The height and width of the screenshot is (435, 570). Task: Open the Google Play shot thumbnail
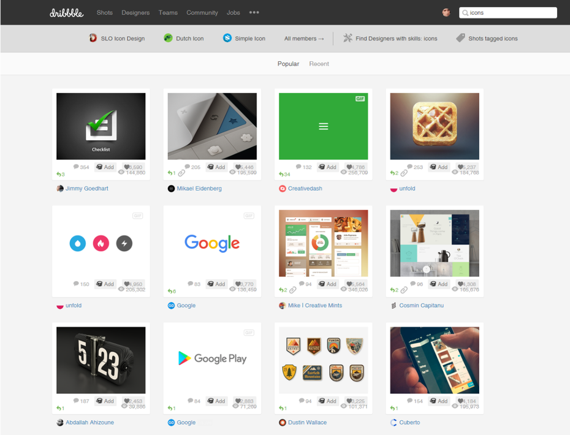click(x=212, y=360)
